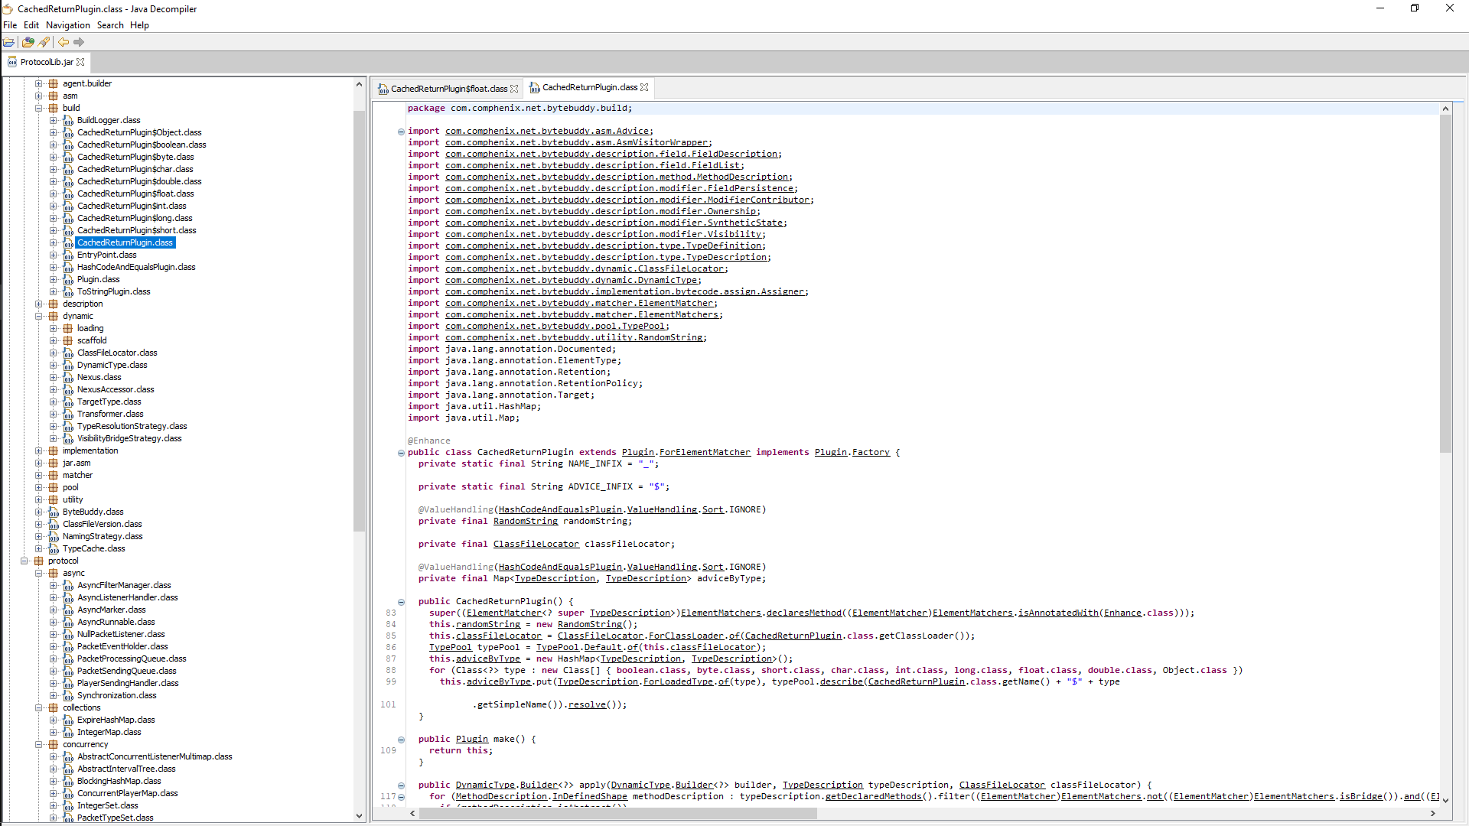This screenshot has width=1469, height=826.
Task: Select EntryPoint.class in the tree
Action: [106, 255]
